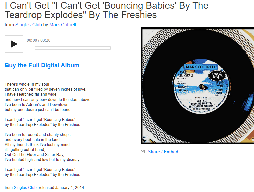Click the Razz Records logo on the label
This screenshot has height=192, width=254.
185,74
